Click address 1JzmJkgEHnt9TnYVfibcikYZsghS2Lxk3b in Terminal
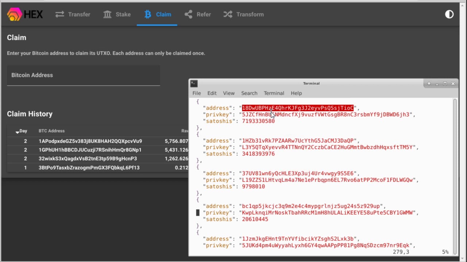 pyautogui.click(x=298, y=239)
